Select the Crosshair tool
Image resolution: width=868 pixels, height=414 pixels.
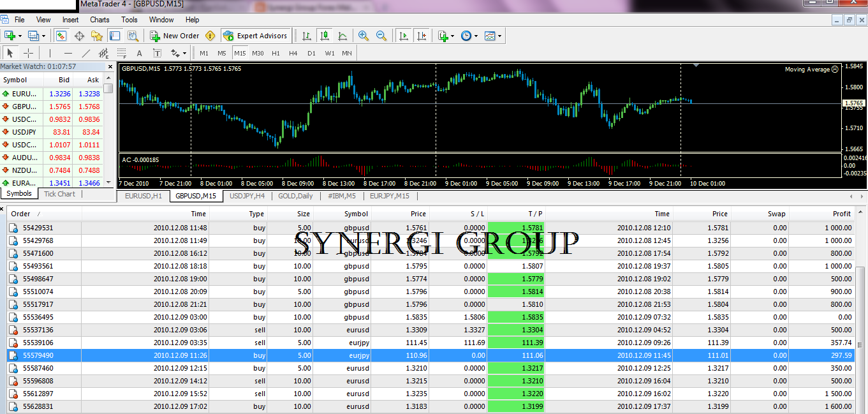(x=28, y=53)
